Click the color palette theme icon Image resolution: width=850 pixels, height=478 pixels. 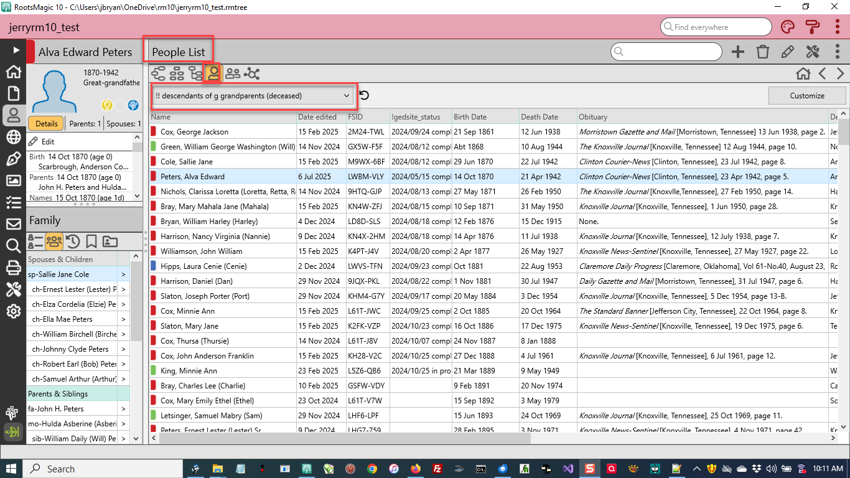click(788, 27)
